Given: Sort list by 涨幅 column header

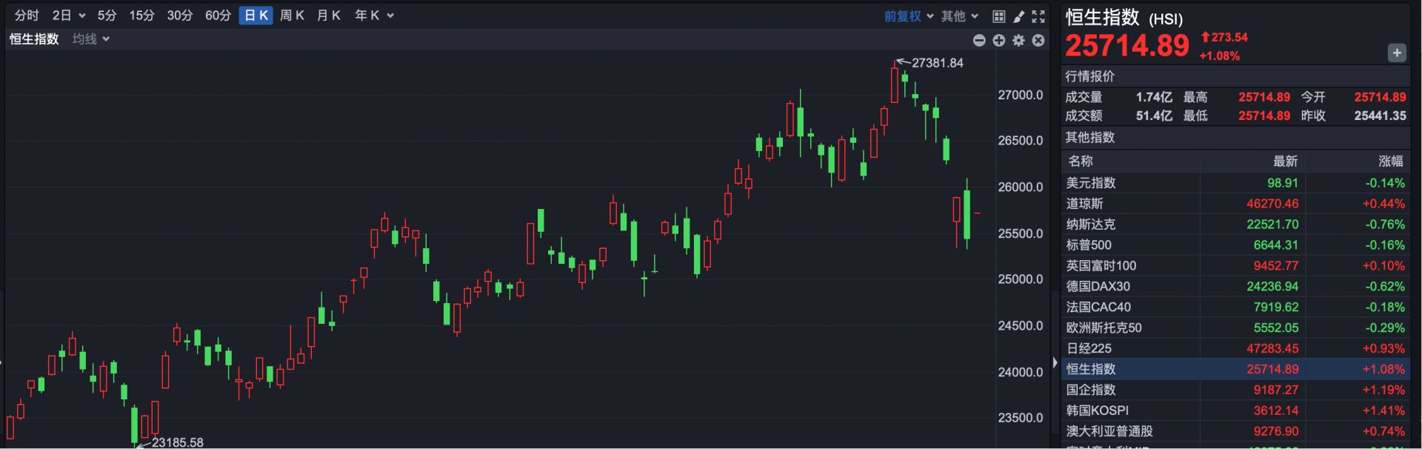Looking at the screenshot, I should [1390, 162].
